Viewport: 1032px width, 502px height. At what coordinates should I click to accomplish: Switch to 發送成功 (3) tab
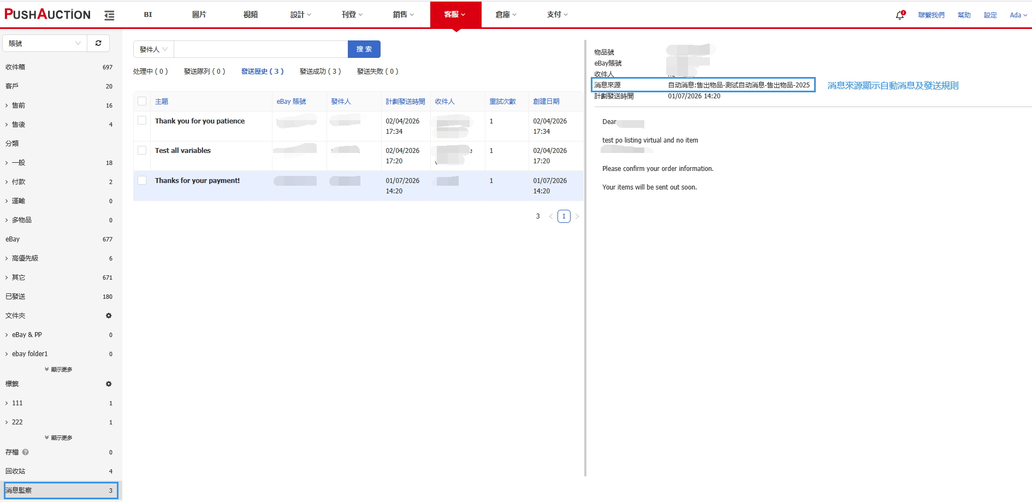click(x=320, y=72)
